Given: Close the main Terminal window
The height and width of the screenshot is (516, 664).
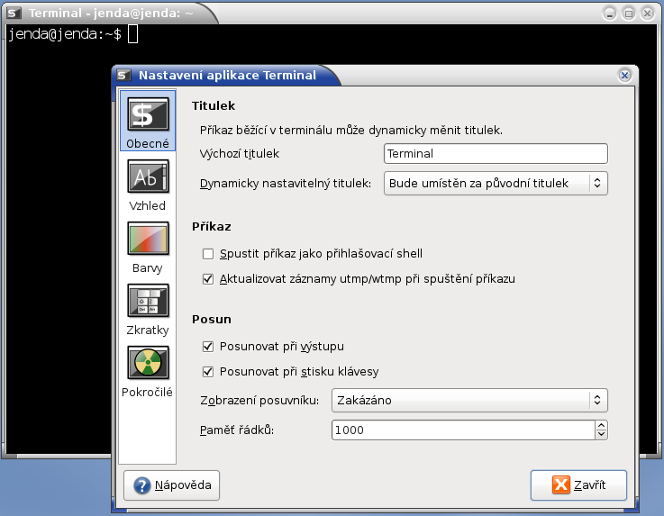Looking at the screenshot, I should [x=648, y=14].
